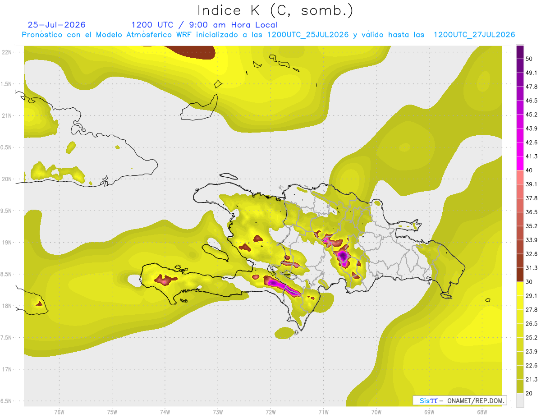Click the longitude label "75W"

click(x=112, y=412)
